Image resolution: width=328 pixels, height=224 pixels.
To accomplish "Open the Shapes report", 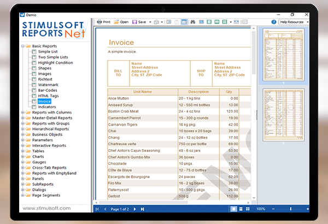I will pos(45,68).
